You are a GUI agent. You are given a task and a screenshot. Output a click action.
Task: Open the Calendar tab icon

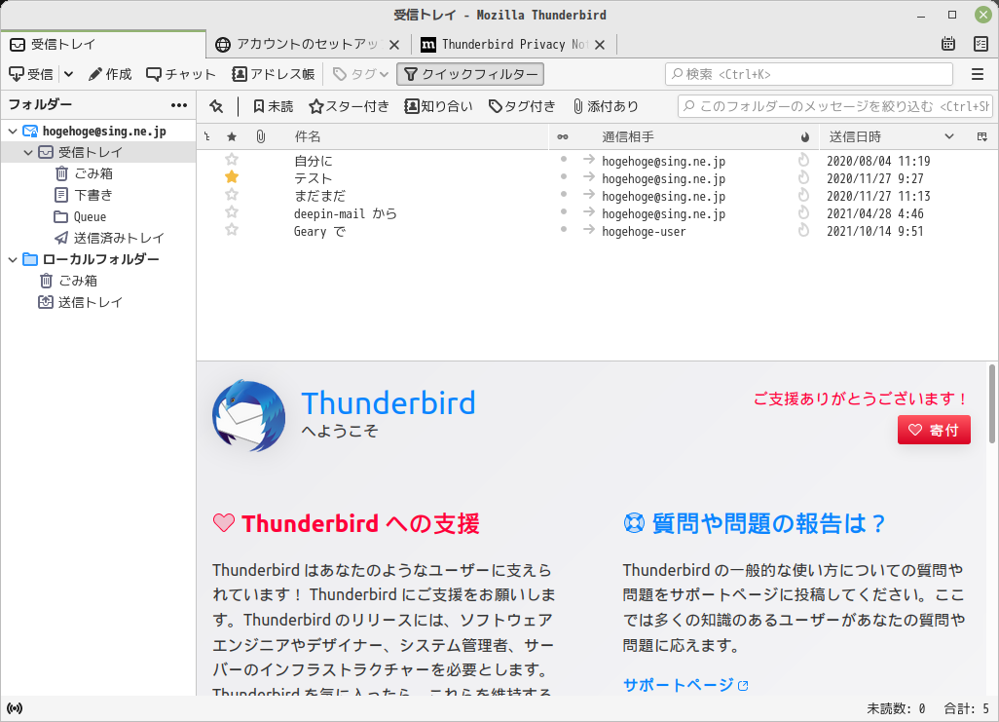click(948, 44)
